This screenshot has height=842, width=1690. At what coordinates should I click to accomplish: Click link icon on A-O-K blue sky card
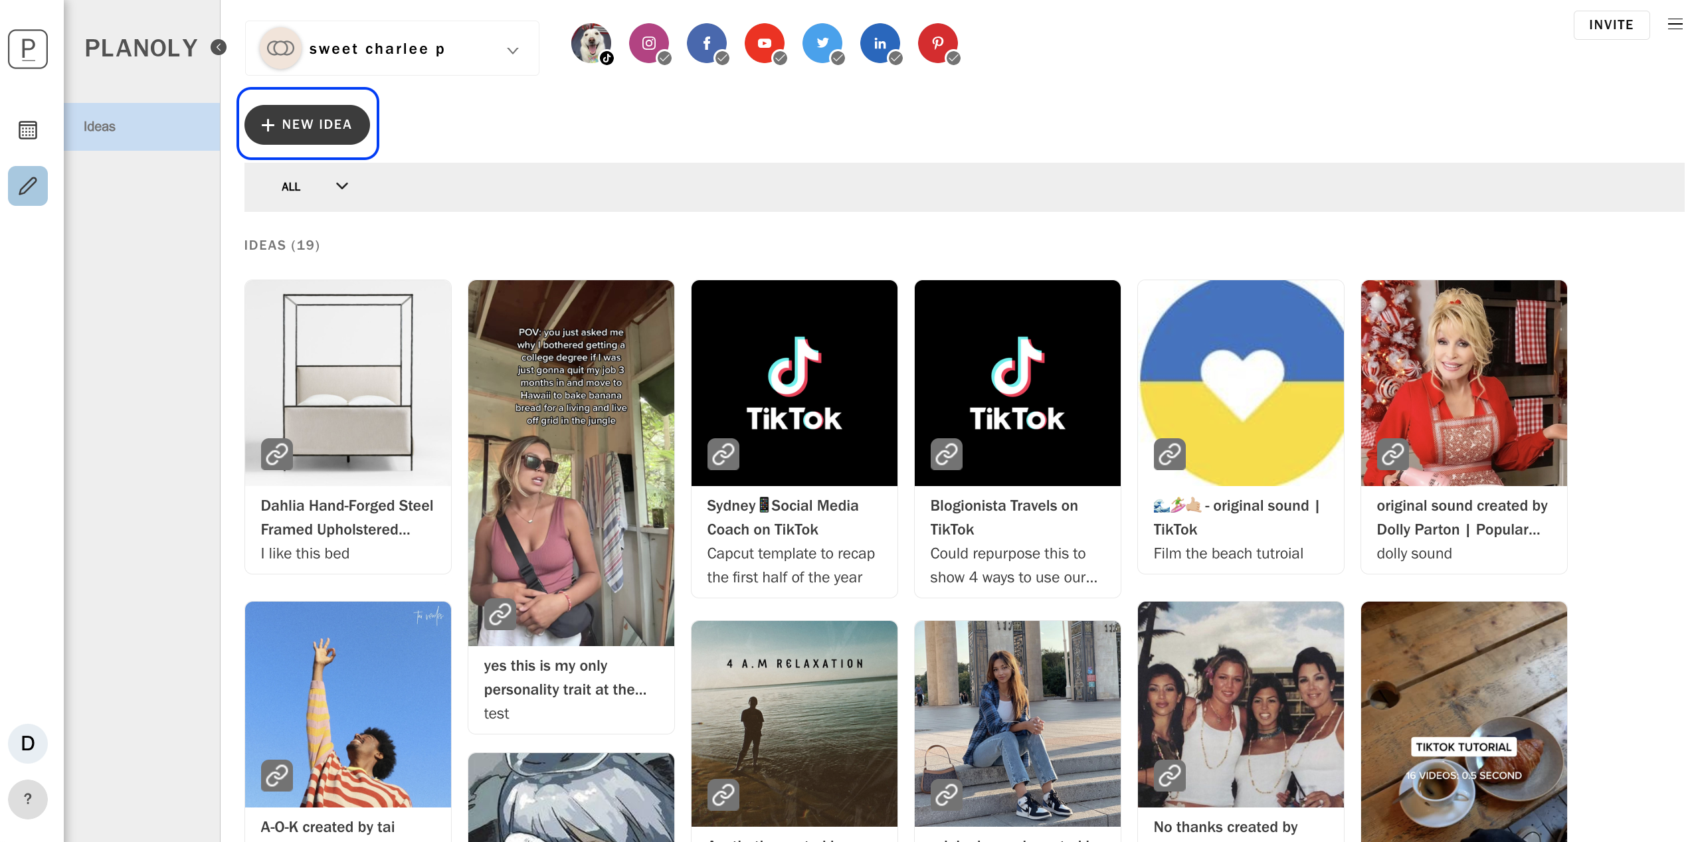point(277,776)
